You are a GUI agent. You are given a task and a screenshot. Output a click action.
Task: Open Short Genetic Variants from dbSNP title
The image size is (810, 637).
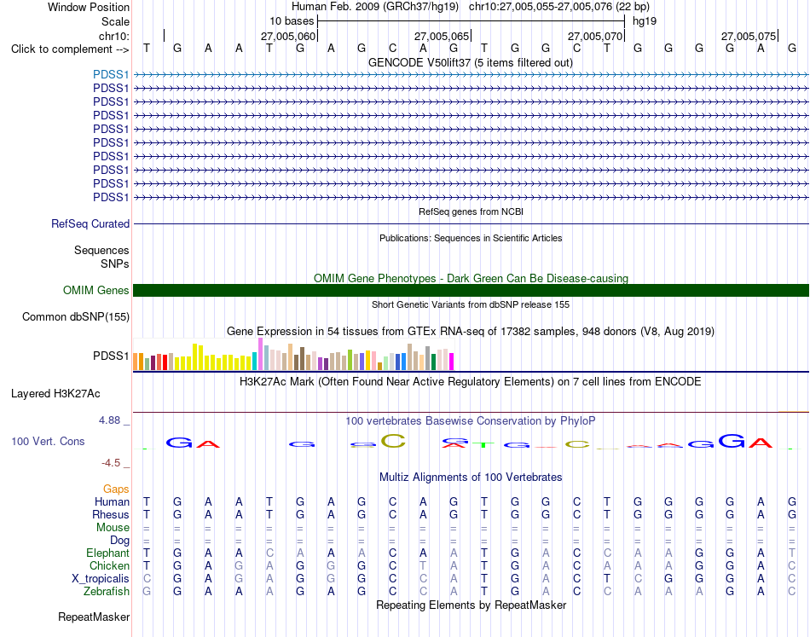click(x=471, y=304)
